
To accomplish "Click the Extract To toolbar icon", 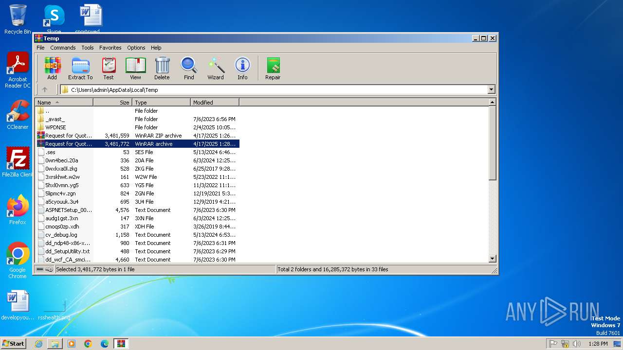I will point(80,68).
